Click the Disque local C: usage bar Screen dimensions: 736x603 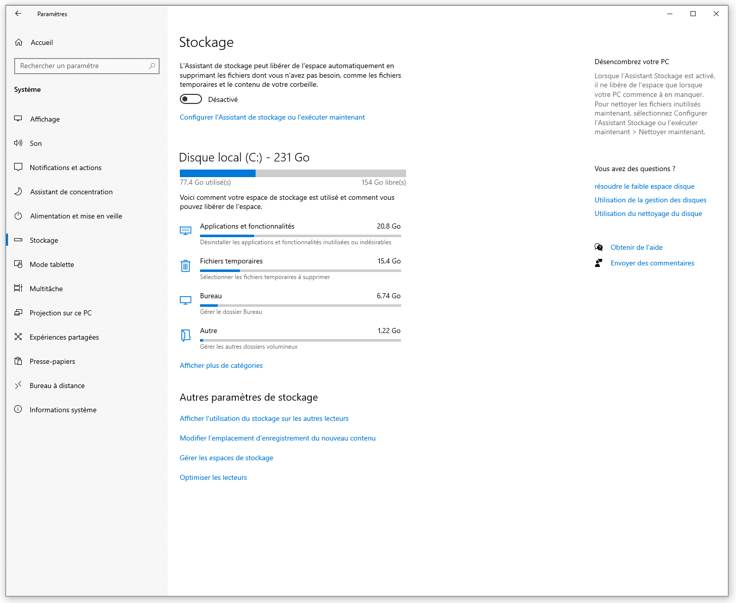click(292, 173)
